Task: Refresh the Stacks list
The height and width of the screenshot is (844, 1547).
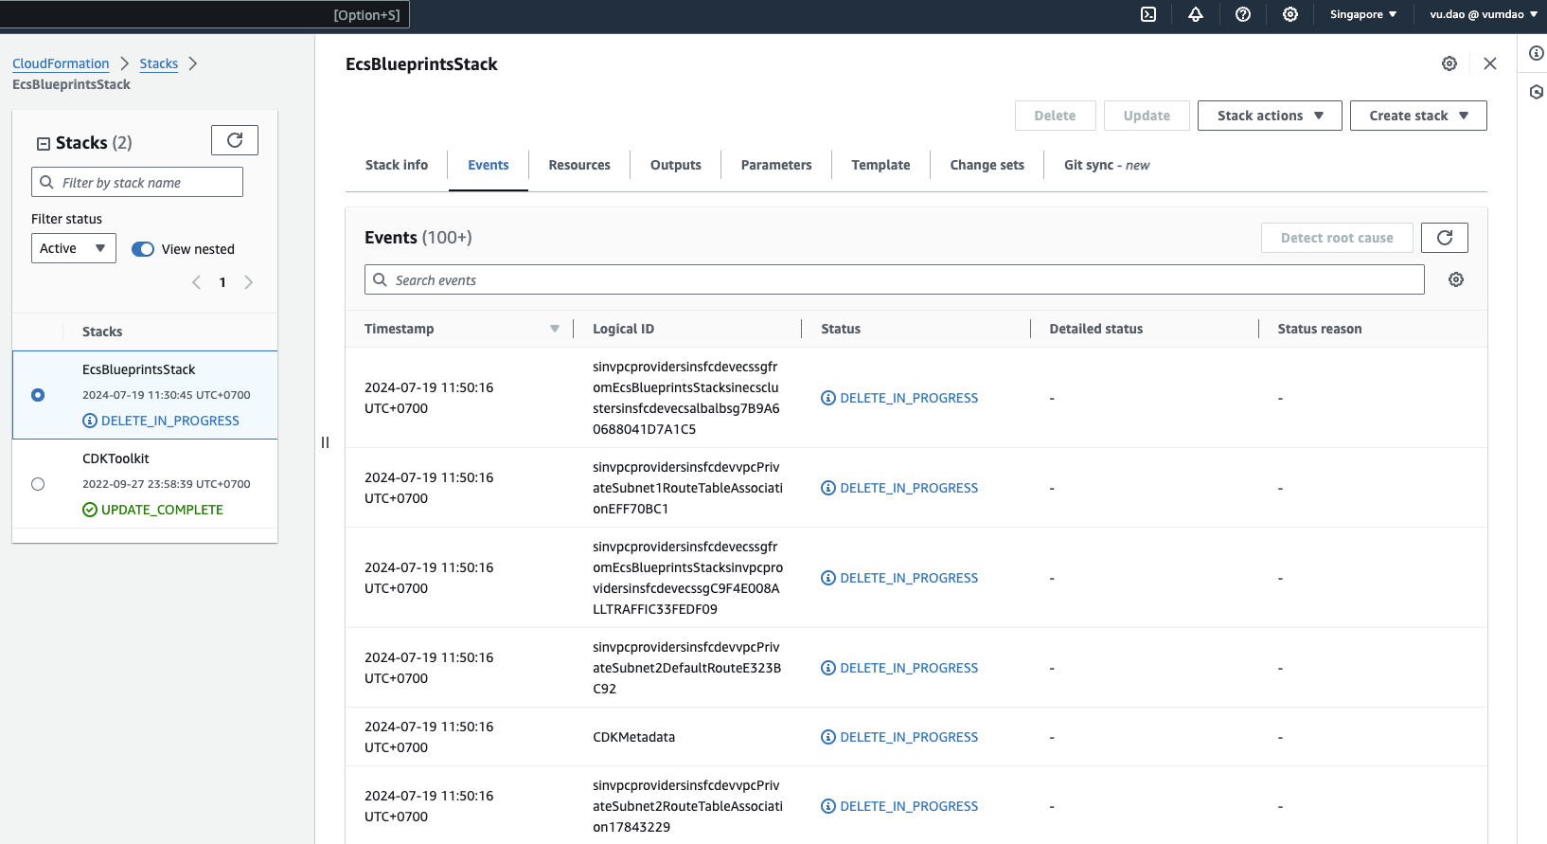Action: coord(235,140)
